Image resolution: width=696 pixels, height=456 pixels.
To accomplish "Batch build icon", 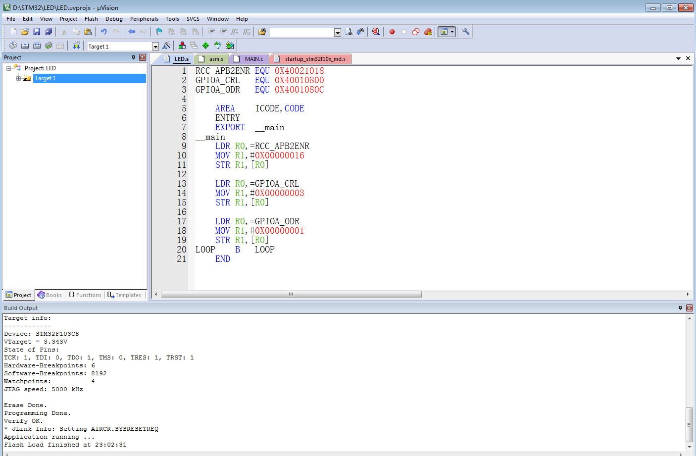I will (49, 46).
